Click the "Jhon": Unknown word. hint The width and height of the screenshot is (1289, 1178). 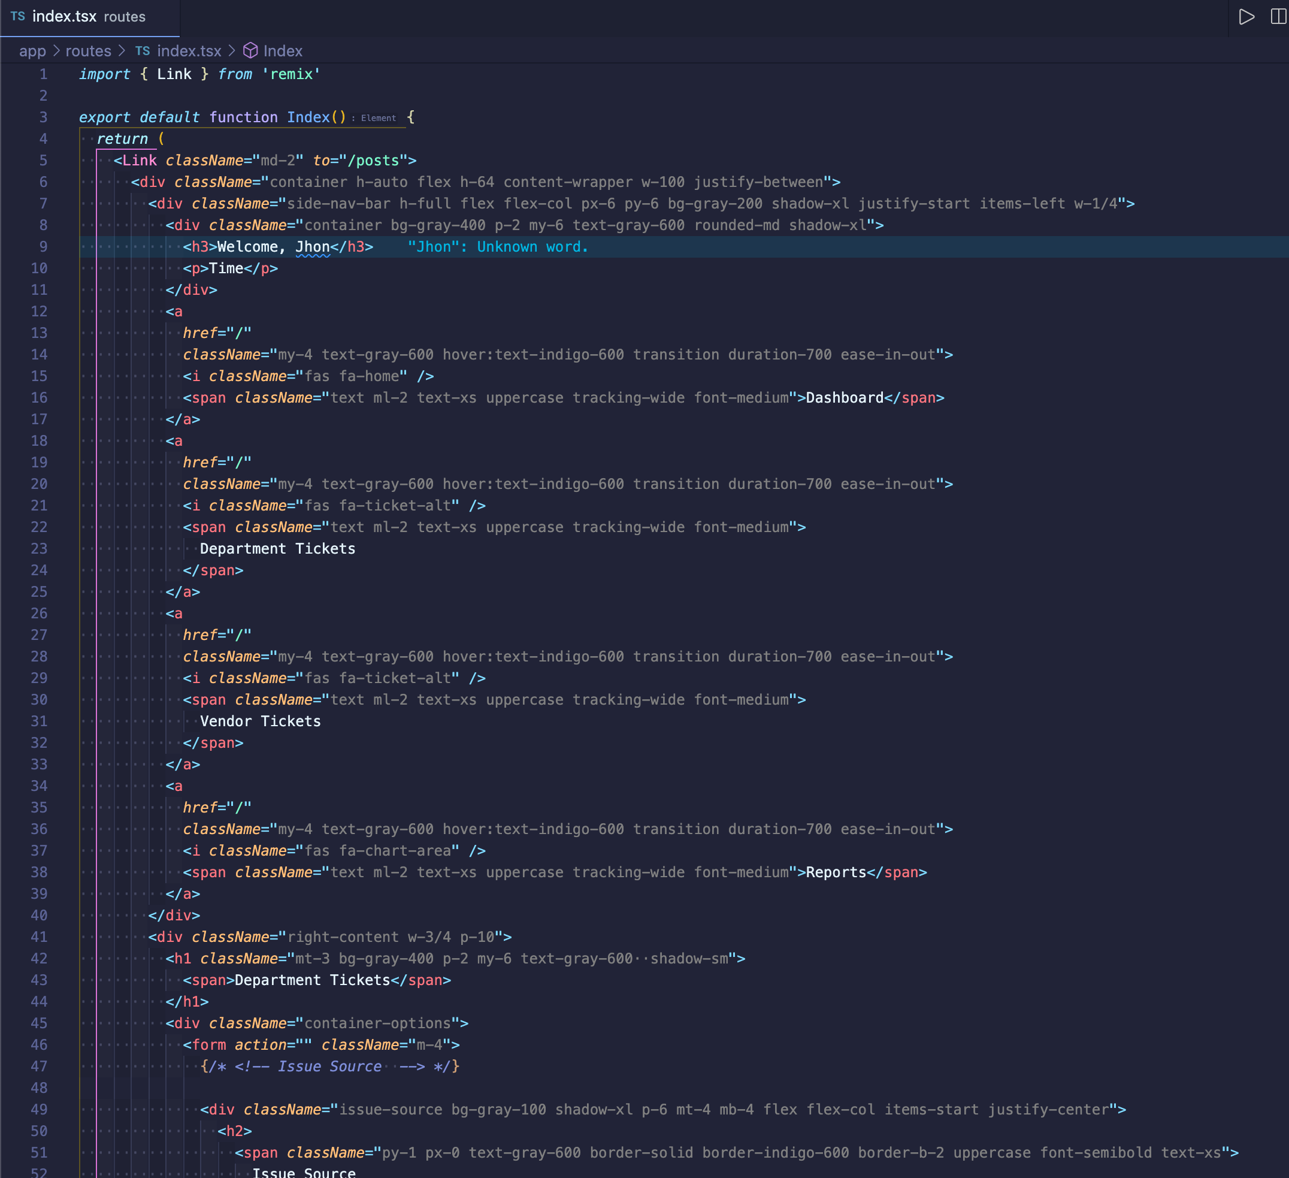click(498, 247)
